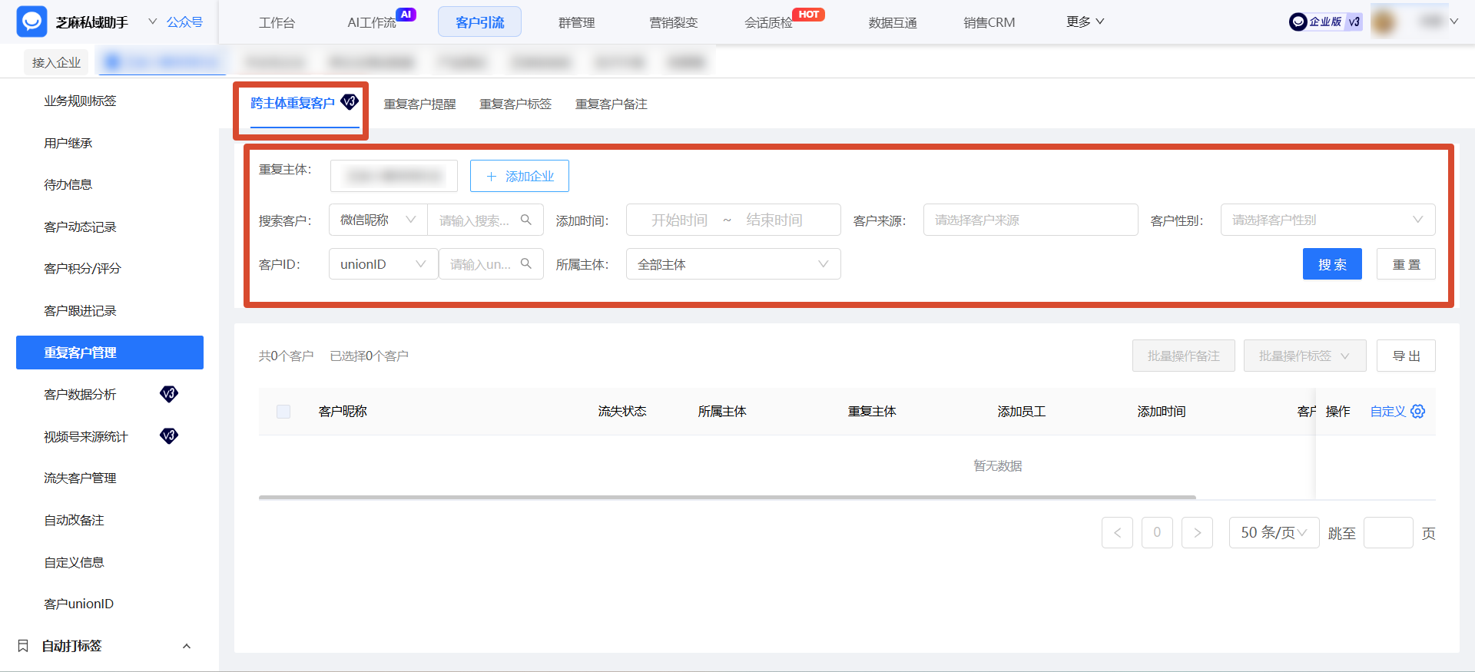
Task: Select 重复客户管理 in the sidebar
Action: (110, 353)
